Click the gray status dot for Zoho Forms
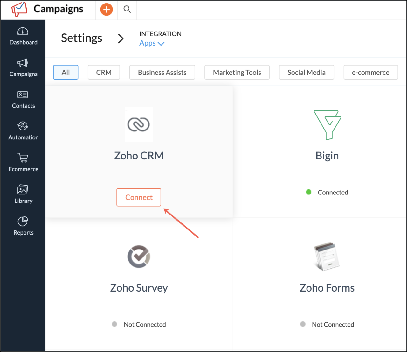The image size is (407, 352). click(x=303, y=324)
